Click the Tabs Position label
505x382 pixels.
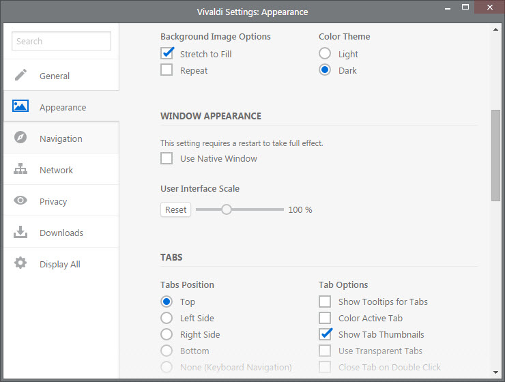coord(187,285)
